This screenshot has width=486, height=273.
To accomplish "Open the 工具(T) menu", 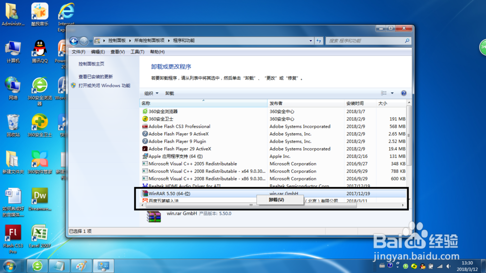I will point(138,52).
